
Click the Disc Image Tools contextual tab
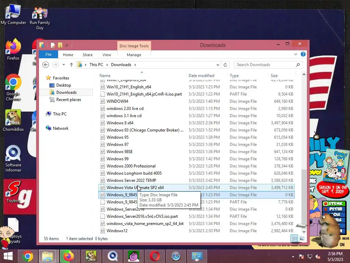134,46
